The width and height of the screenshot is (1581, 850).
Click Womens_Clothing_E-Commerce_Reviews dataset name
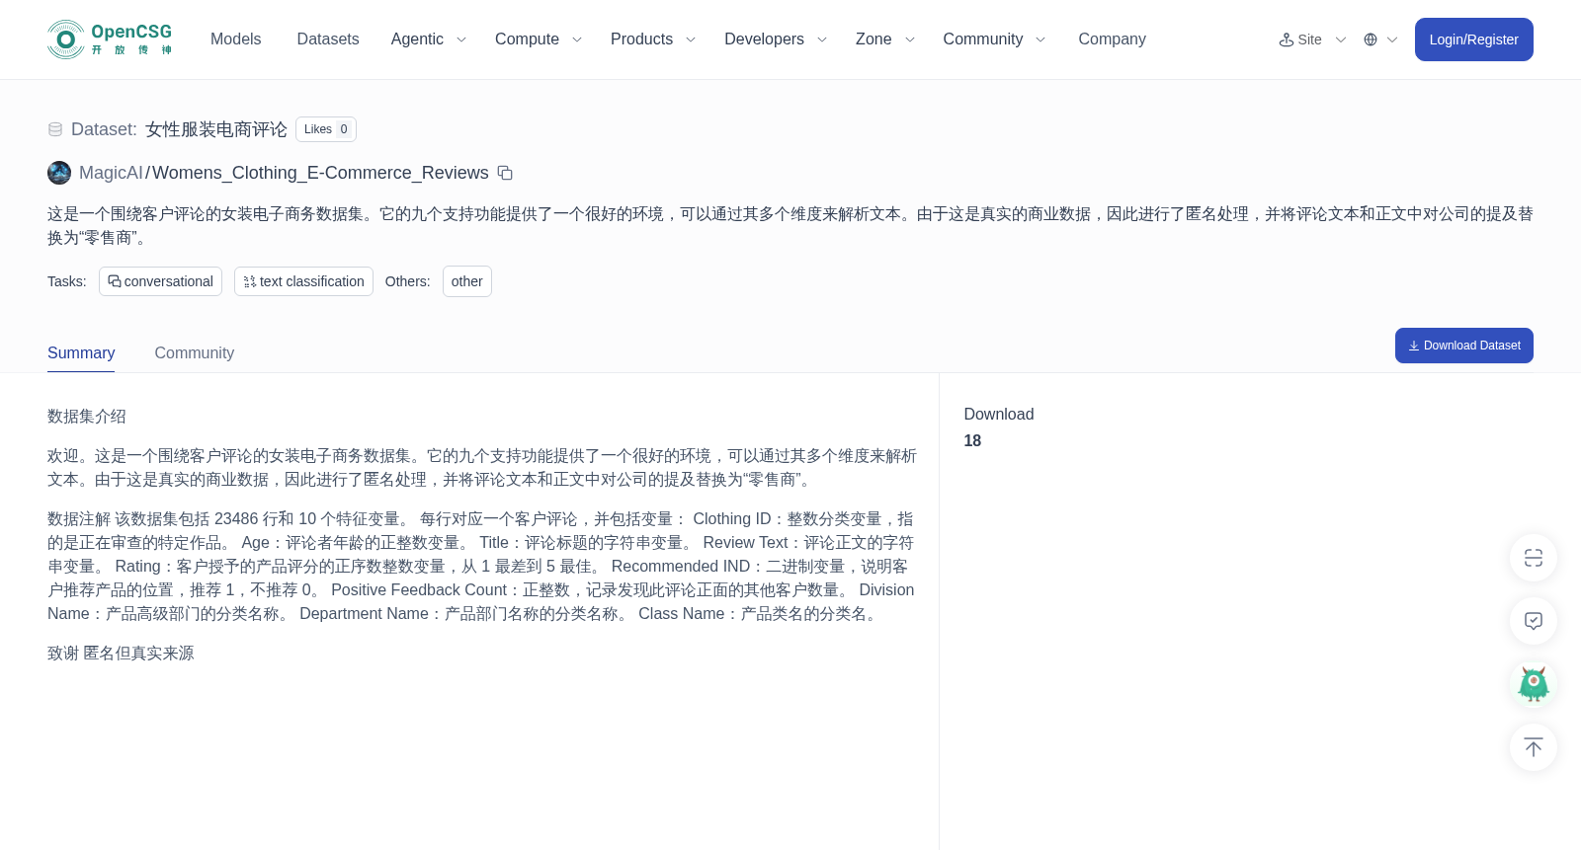point(320,173)
